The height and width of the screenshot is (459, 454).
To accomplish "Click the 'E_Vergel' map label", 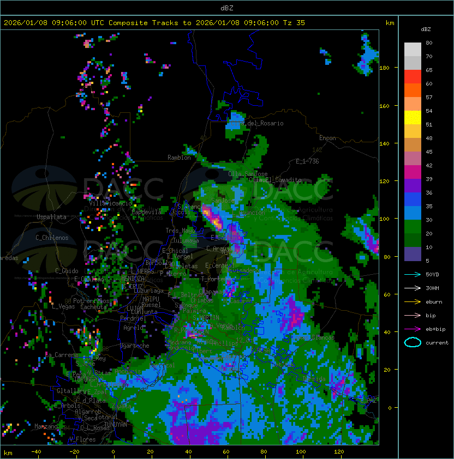I will (x=180, y=256).
